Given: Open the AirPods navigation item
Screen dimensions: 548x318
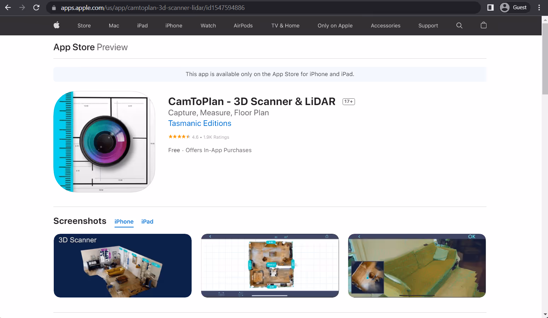Looking at the screenshot, I should pyautogui.click(x=243, y=25).
